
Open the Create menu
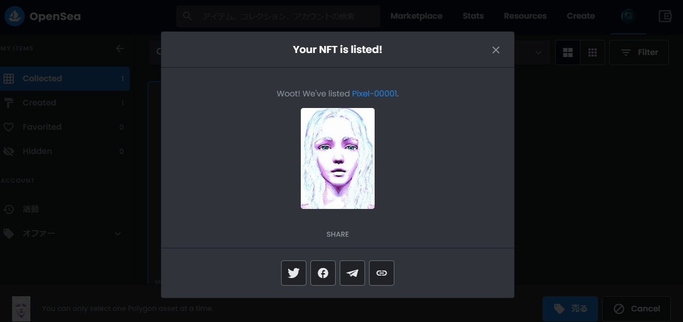581,16
